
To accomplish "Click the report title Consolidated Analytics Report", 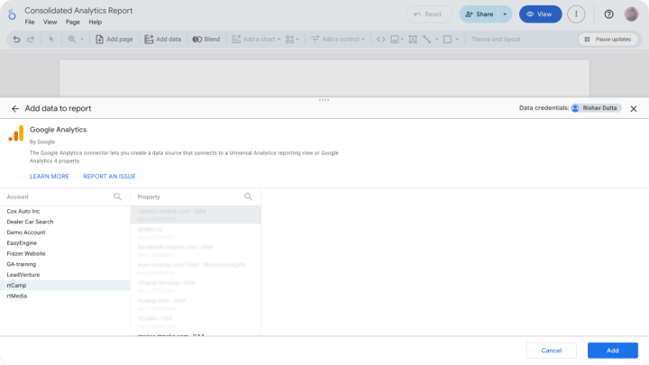I will 78,11.
